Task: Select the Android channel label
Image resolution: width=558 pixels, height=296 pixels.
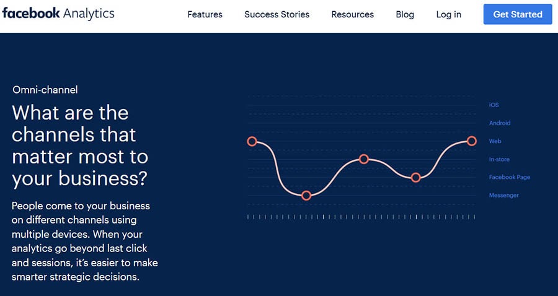Action: click(x=500, y=123)
